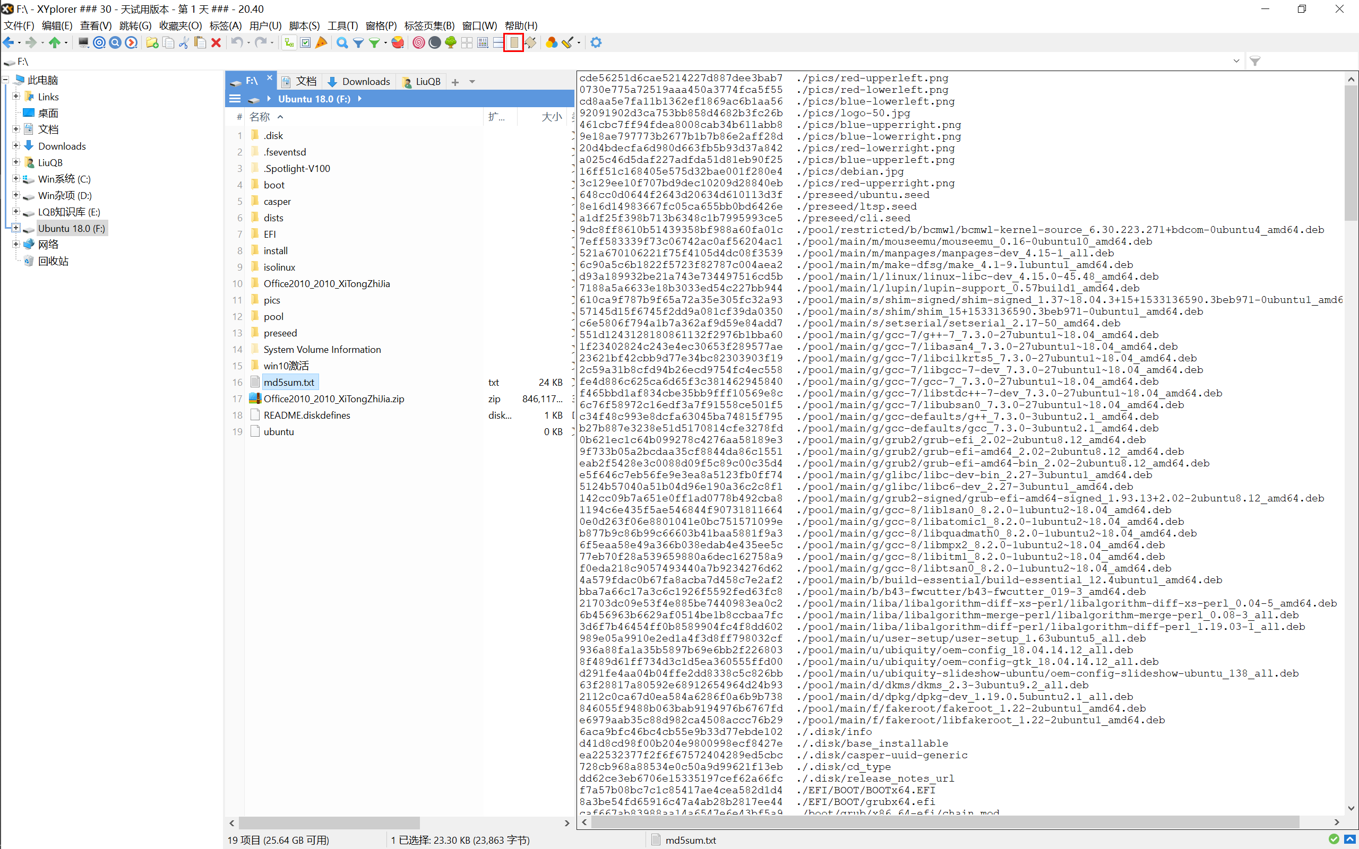Expand the Downloads tree node
1359x849 pixels.
click(16, 145)
